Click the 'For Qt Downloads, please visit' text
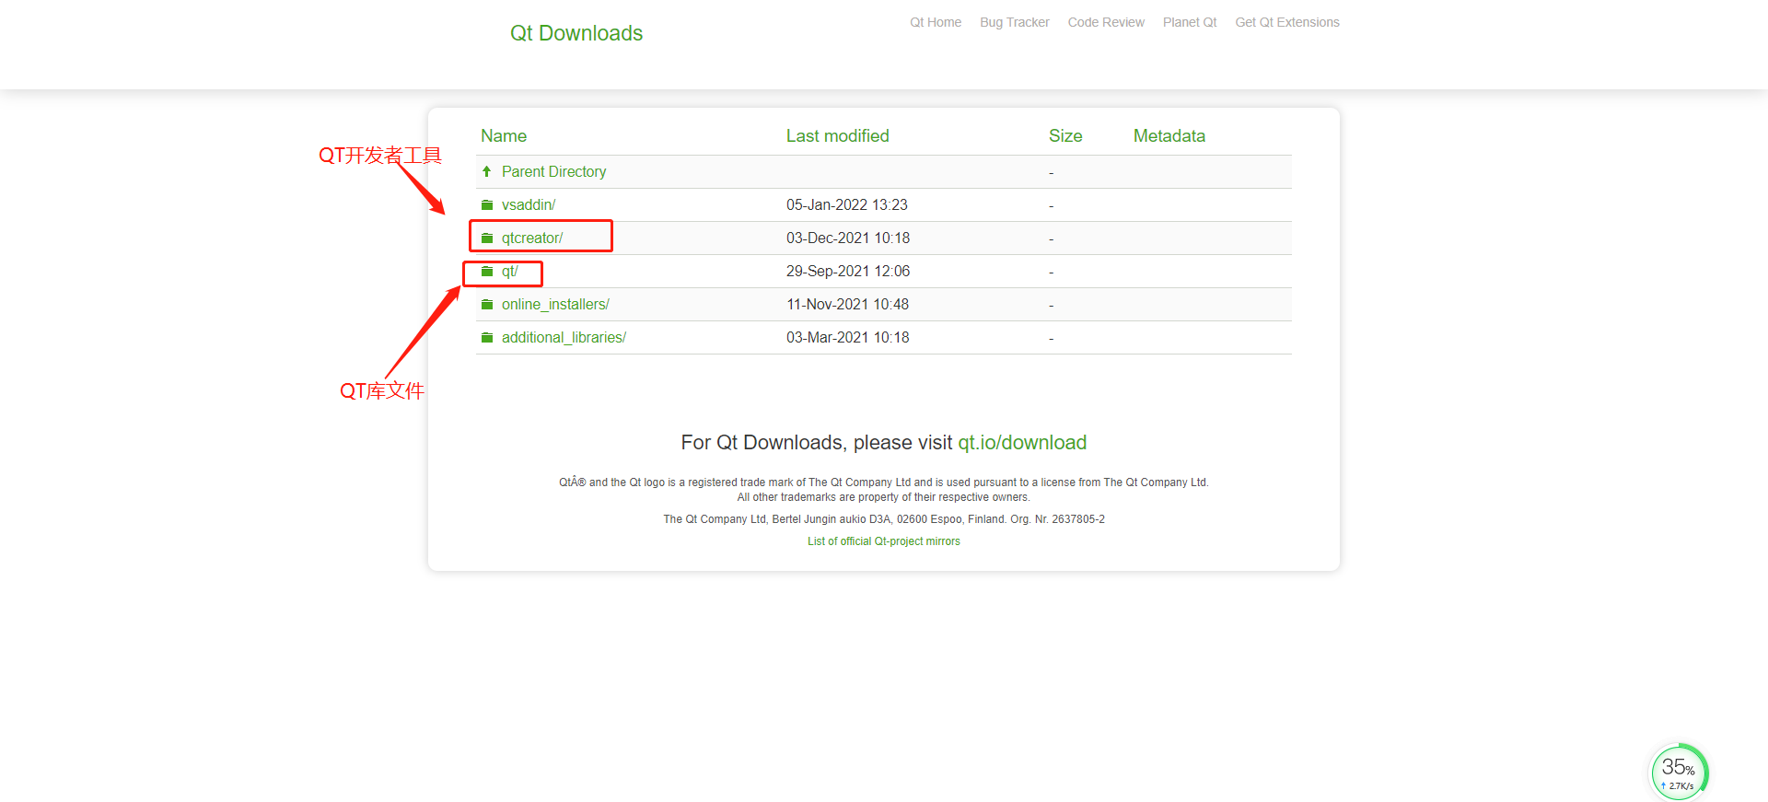Screen dimensions: 1768x802 (816, 442)
